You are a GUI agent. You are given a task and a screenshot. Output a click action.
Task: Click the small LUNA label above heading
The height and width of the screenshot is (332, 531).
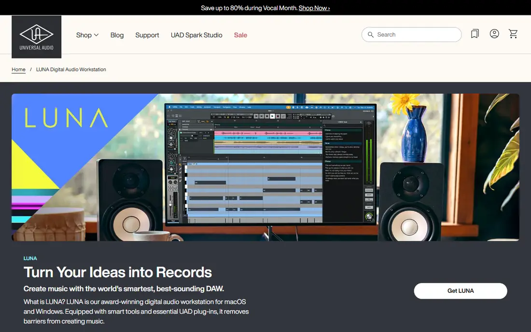tap(30, 258)
